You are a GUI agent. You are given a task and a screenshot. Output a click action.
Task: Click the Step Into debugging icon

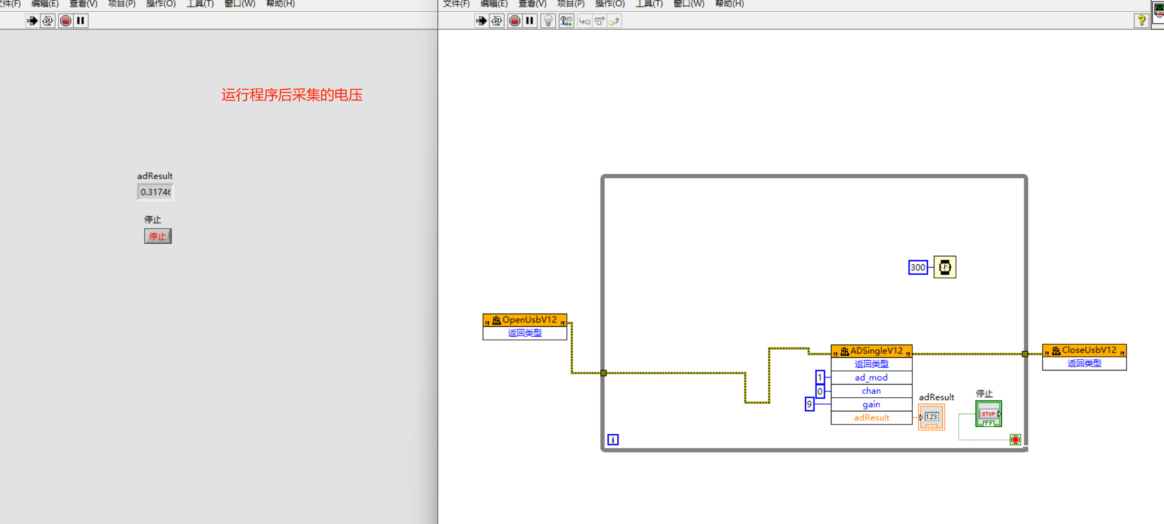584,21
